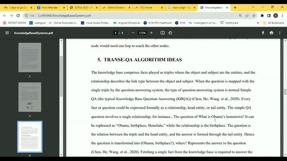Select the page 4 thumbnail
The width and height of the screenshot is (287, 161).
(30, 137)
